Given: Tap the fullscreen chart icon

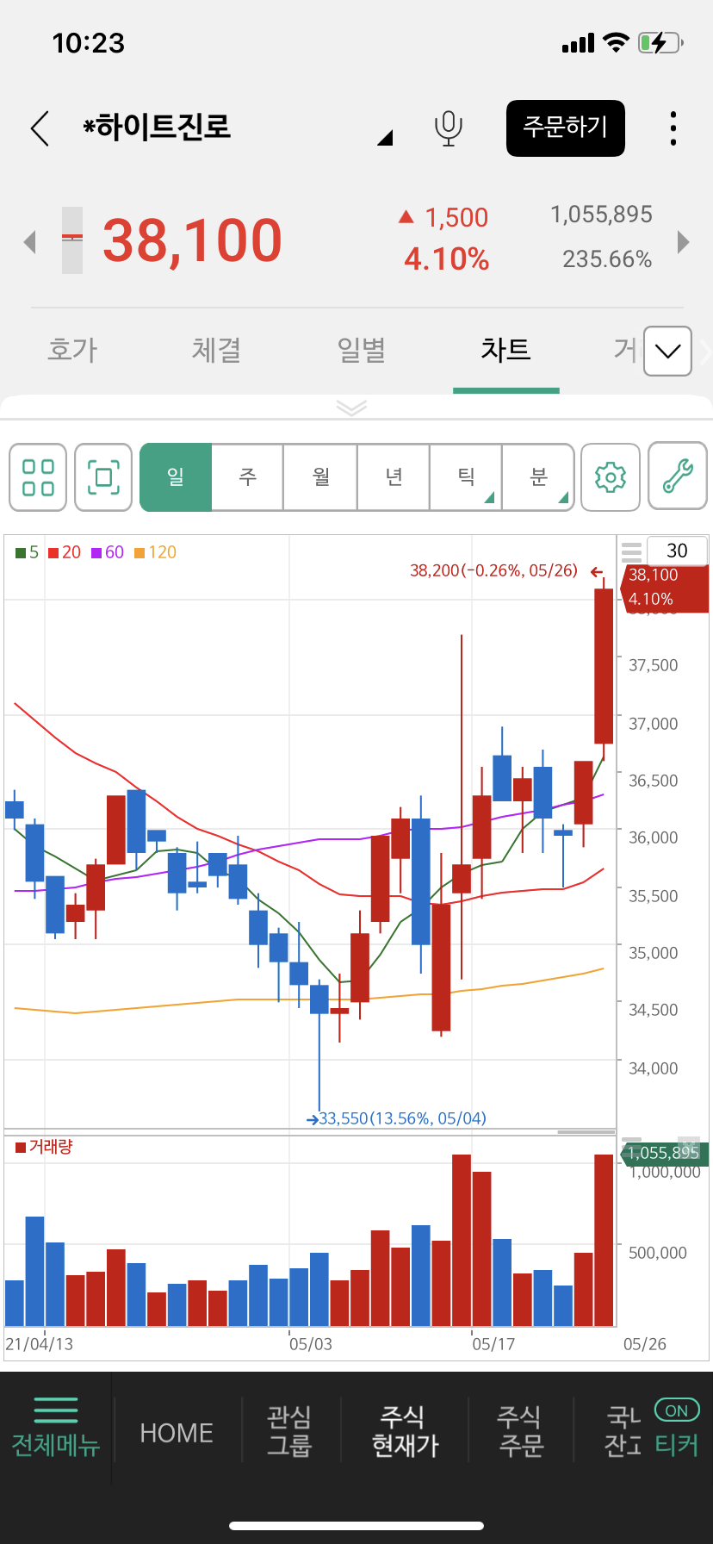Looking at the screenshot, I should click(103, 477).
